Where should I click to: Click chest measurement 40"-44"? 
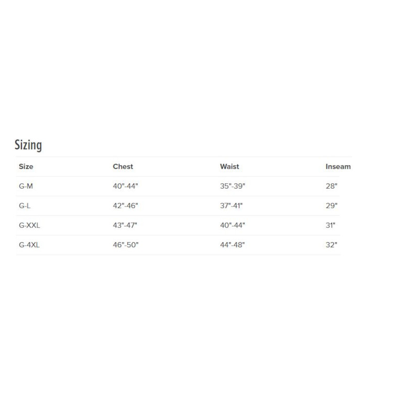pos(126,186)
